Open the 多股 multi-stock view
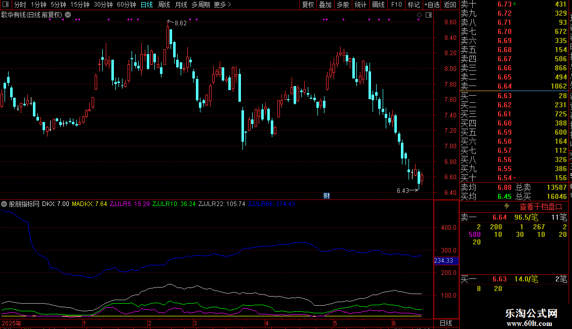Viewport: 572px width, 329px height. pos(343,5)
